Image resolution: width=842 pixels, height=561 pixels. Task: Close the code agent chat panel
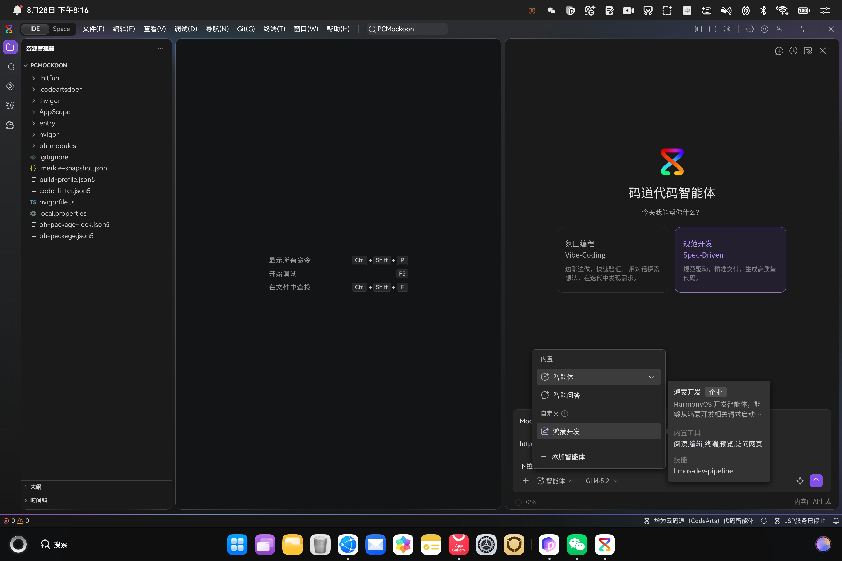pyautogui.click(x=823, y=51)
